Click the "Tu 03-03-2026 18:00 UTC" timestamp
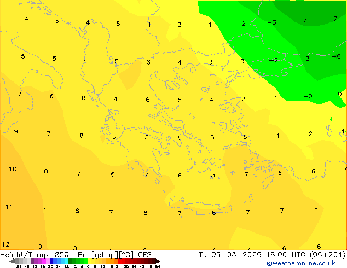 (252, 254)
